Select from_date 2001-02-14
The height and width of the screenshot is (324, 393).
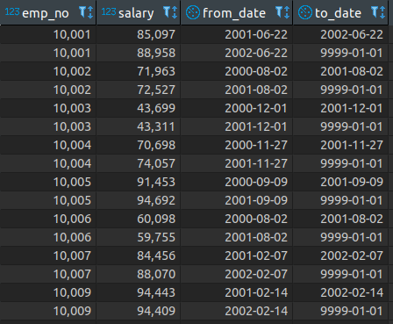click(237, 292)
